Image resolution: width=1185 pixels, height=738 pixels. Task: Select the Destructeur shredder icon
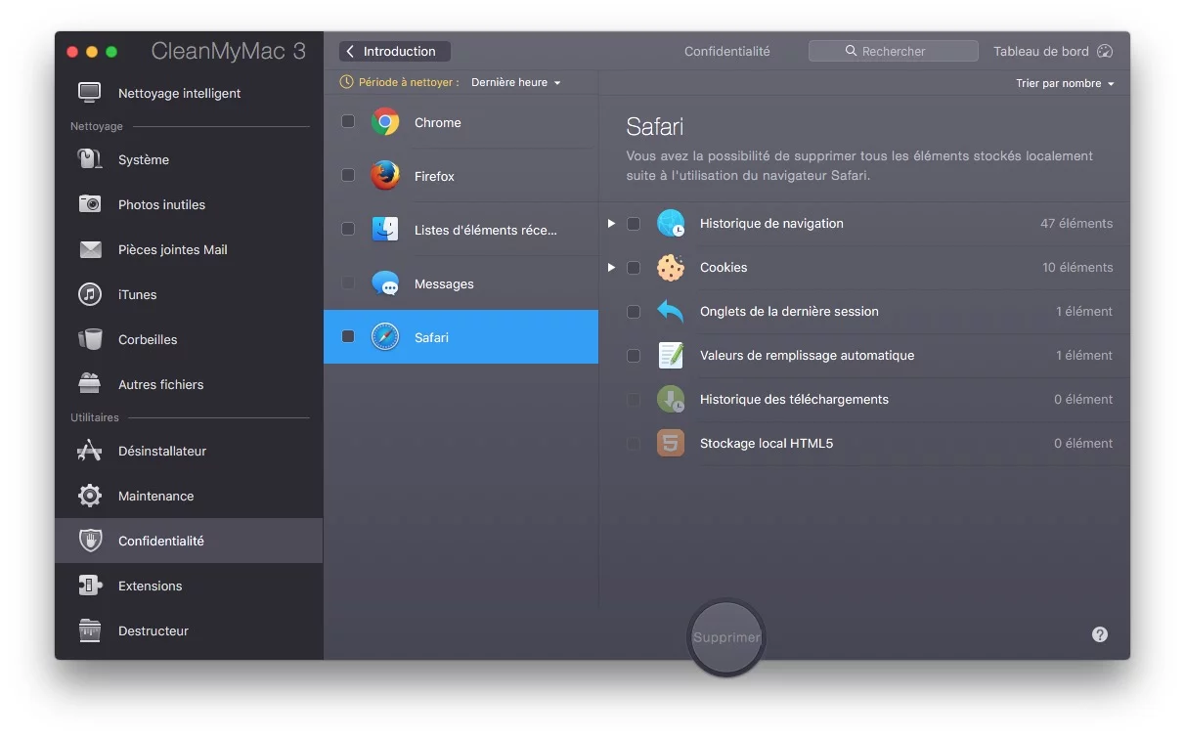(90, 630)
